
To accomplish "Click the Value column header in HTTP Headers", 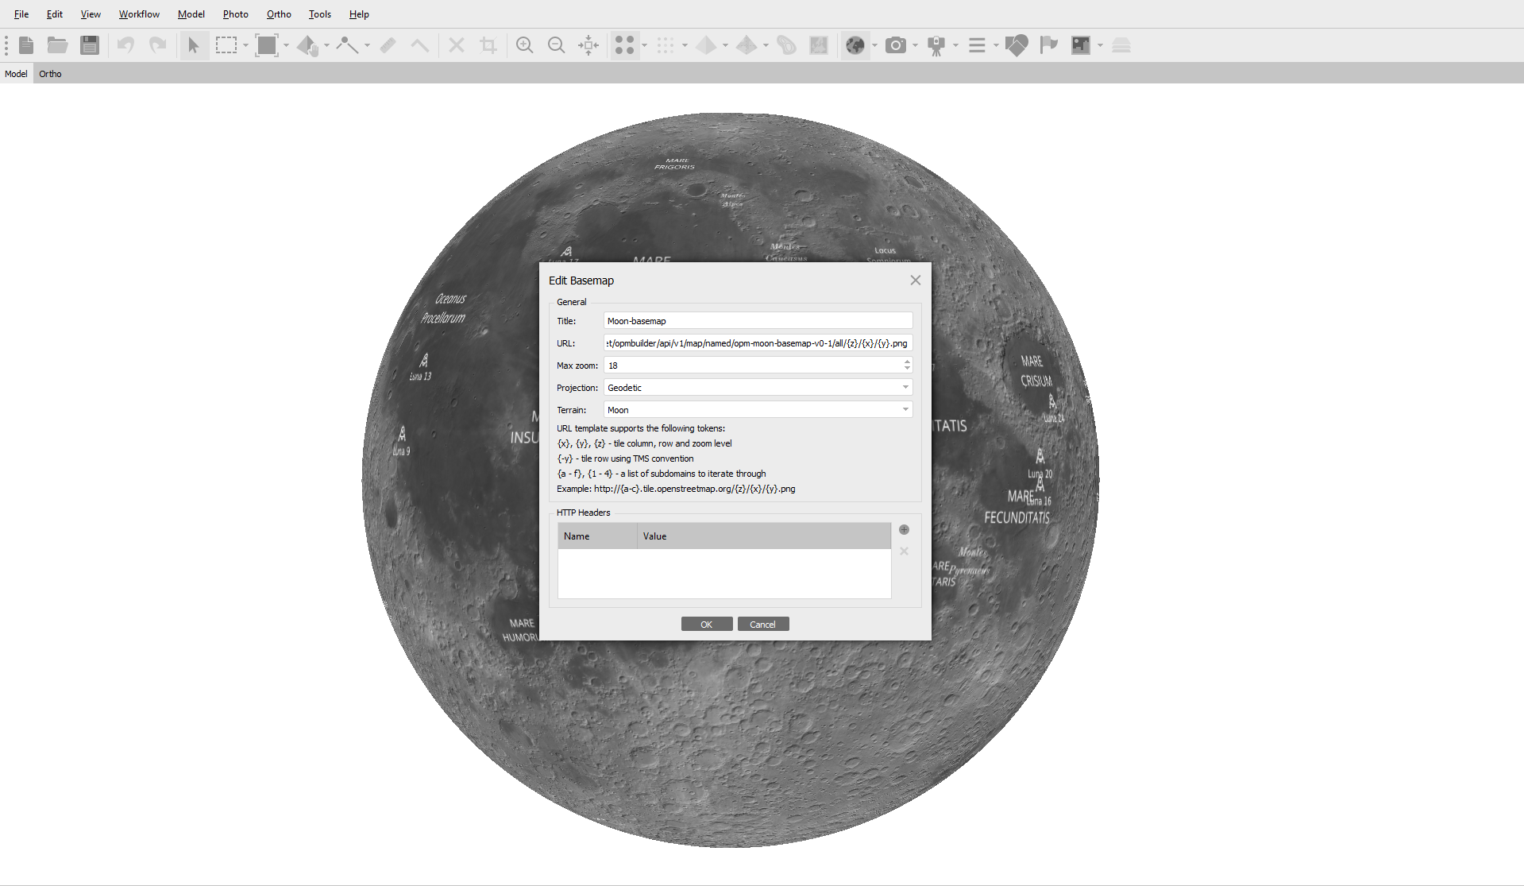I will pos(764,536).
